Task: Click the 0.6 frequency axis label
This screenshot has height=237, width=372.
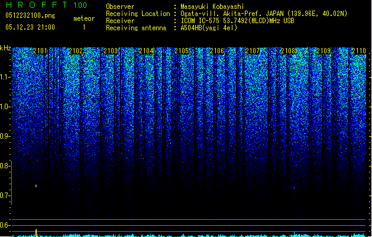Action: [x=5, y=225]
